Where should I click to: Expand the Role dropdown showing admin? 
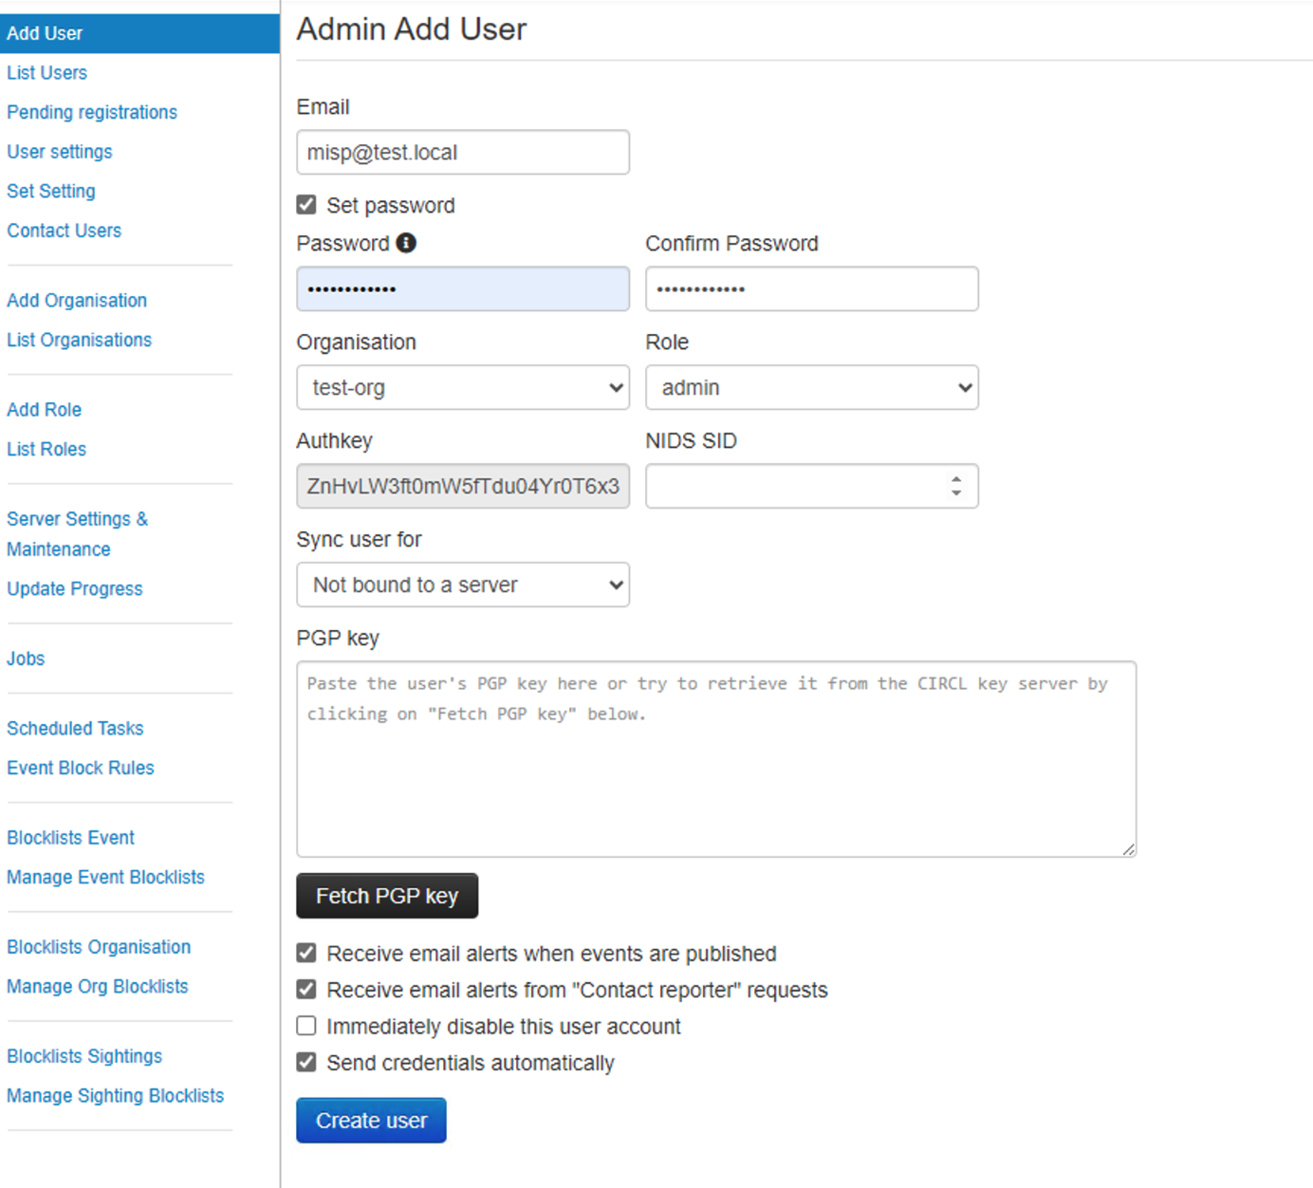pyautogui.click(x=811, y=387)
